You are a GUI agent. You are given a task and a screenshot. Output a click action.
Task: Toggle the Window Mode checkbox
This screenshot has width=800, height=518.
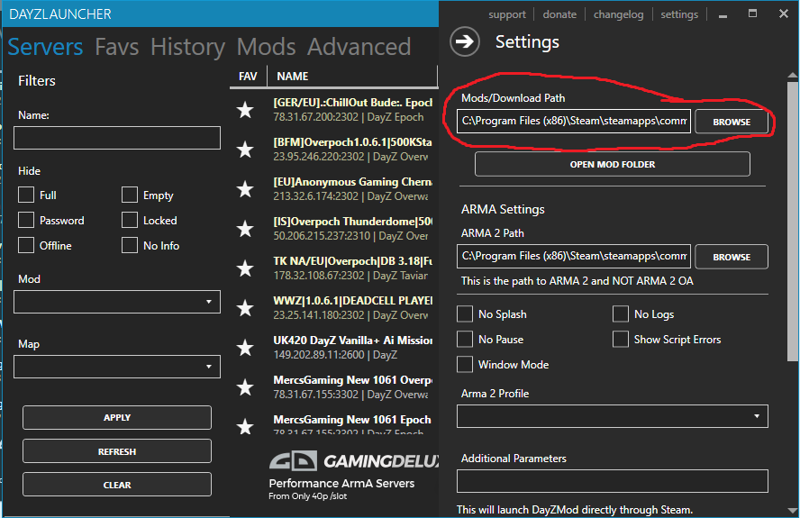(x=465, y=365)
